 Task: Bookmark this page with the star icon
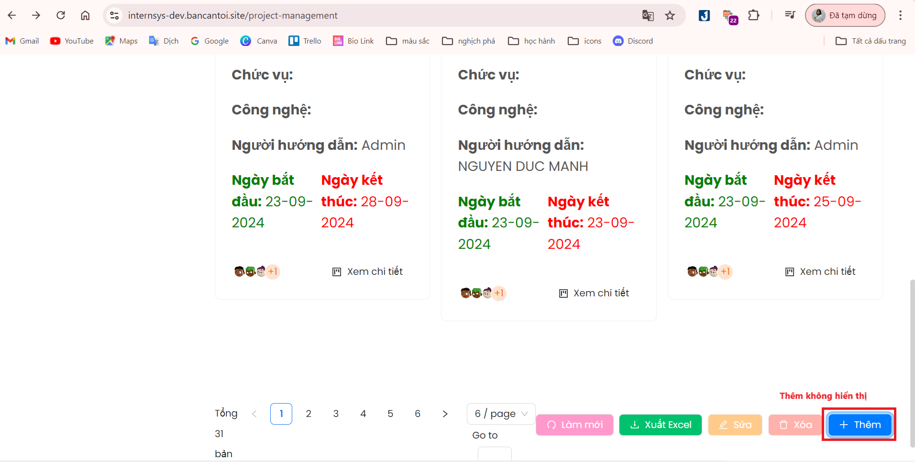click(670, 15)
